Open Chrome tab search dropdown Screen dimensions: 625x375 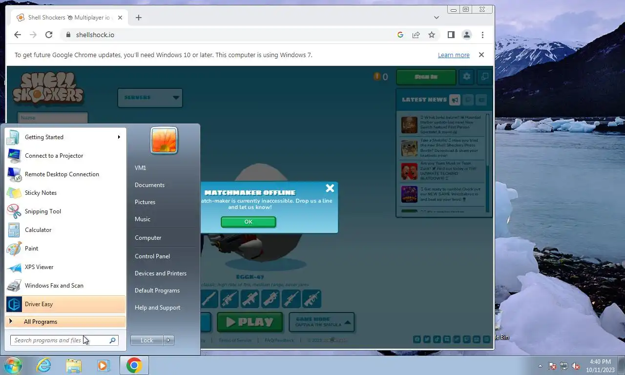point(437,18)
